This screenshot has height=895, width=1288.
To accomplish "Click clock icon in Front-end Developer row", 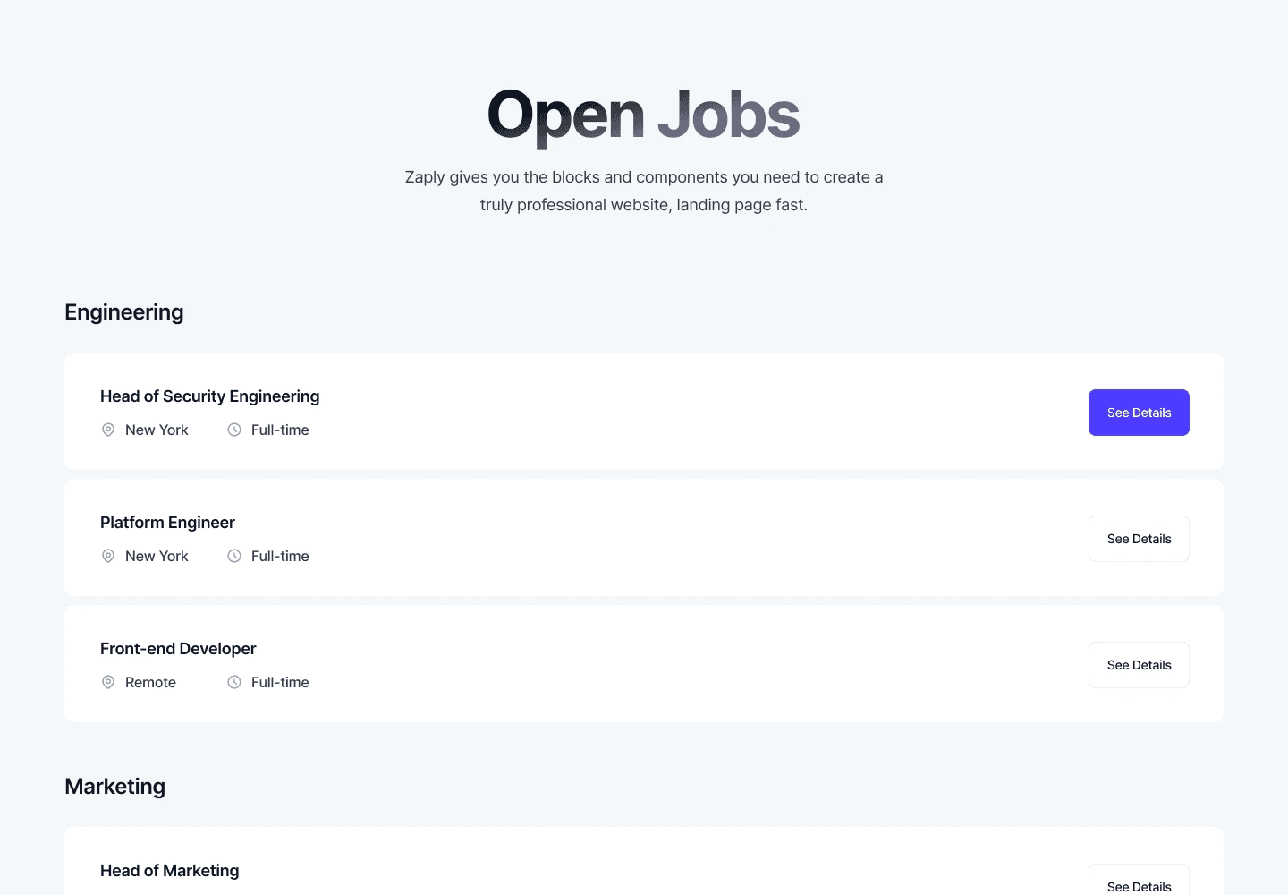I will [234, 682].
